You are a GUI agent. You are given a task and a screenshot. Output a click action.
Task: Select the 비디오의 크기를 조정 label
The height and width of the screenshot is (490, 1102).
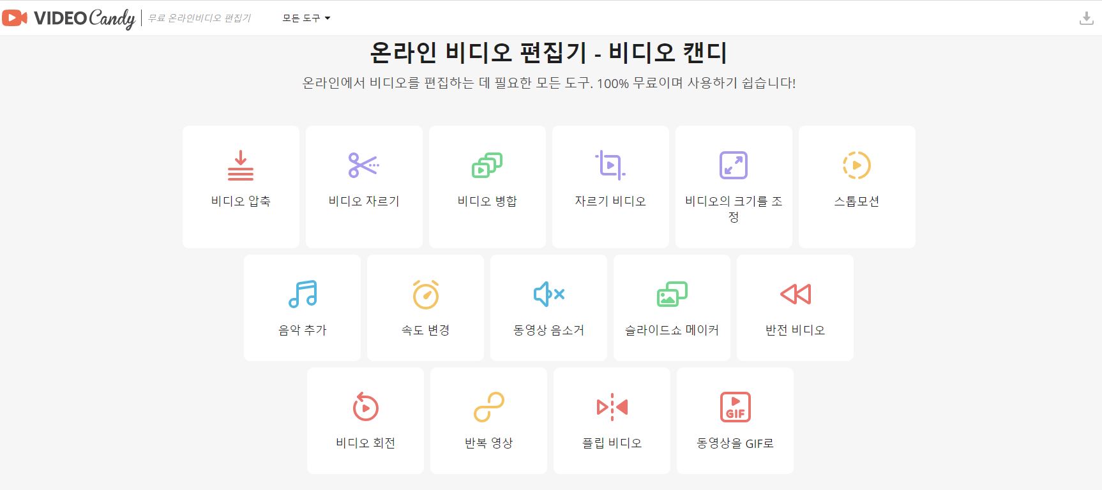point(734,209)
